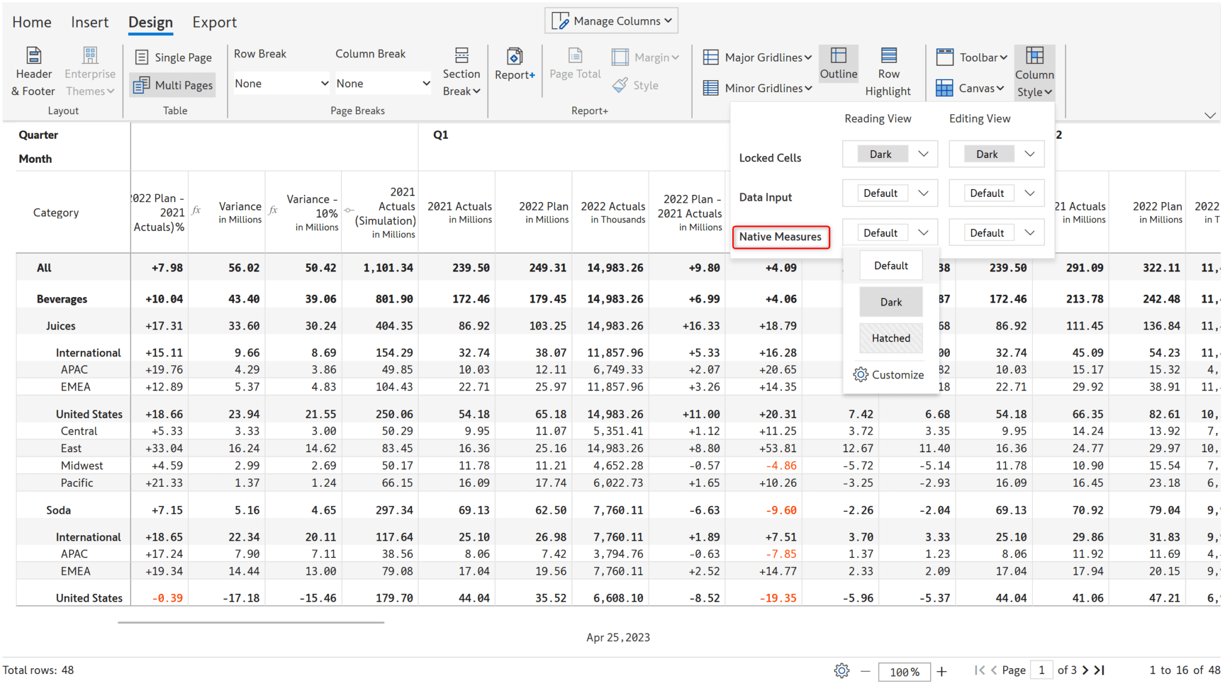The height and width of the screenshot is (686, 1225).
Task: Open the Export tab
Action: point(214,22)
